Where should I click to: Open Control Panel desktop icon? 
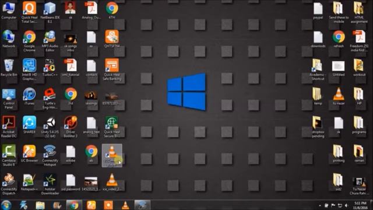click(x=9, y=99)
